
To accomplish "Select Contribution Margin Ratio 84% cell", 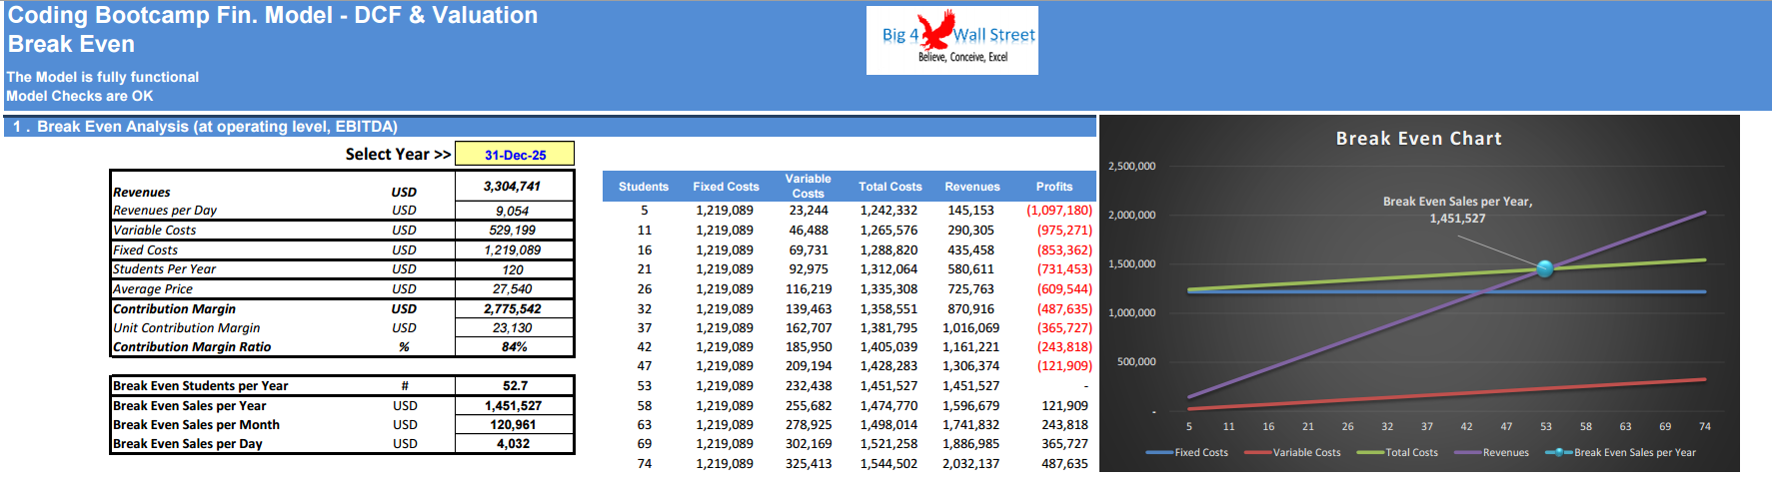I will click(515, 347).
